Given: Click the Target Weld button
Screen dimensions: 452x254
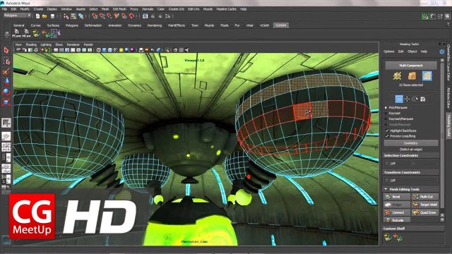Looking at the screenshot, I should tap(424, 205).
